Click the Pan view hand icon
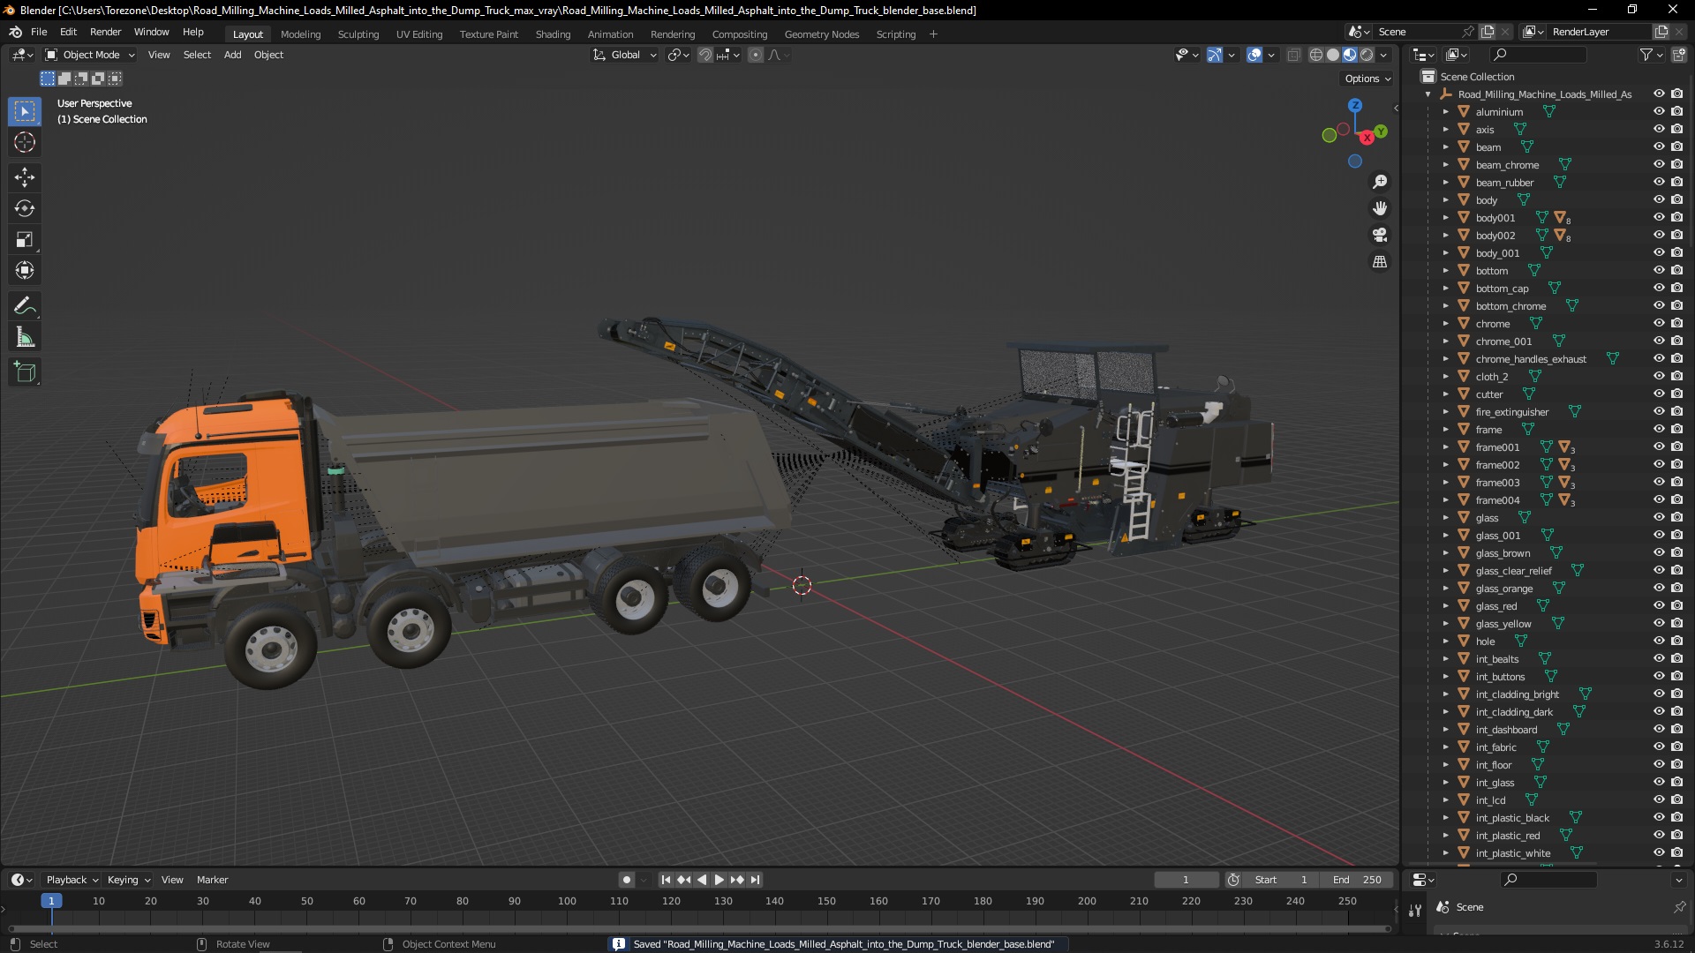The image size is (1695, 953). 1380,208
